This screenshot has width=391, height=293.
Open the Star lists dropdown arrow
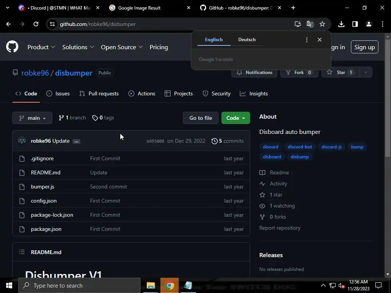pos(365,72)
